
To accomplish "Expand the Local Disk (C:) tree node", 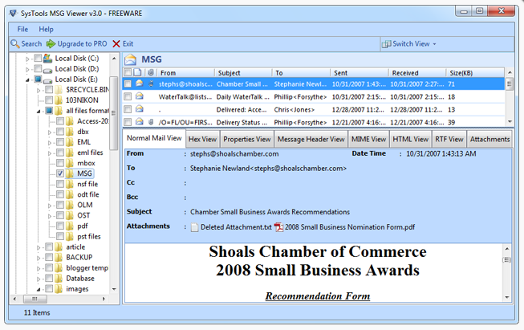I will [27, 59].
